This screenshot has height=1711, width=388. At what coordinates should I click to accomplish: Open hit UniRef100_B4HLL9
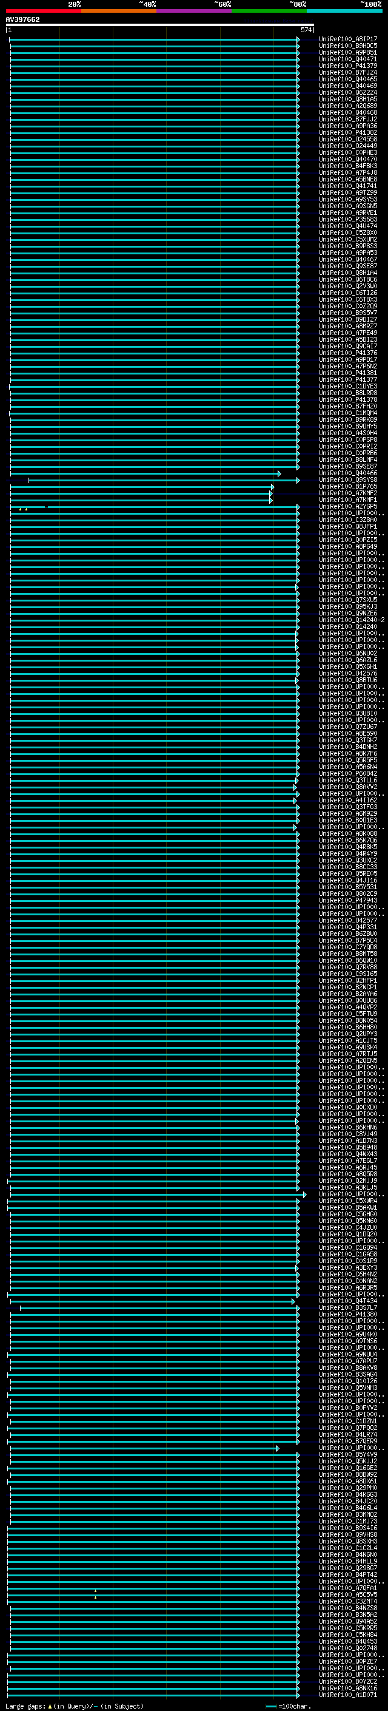[x=348, y=1561]
